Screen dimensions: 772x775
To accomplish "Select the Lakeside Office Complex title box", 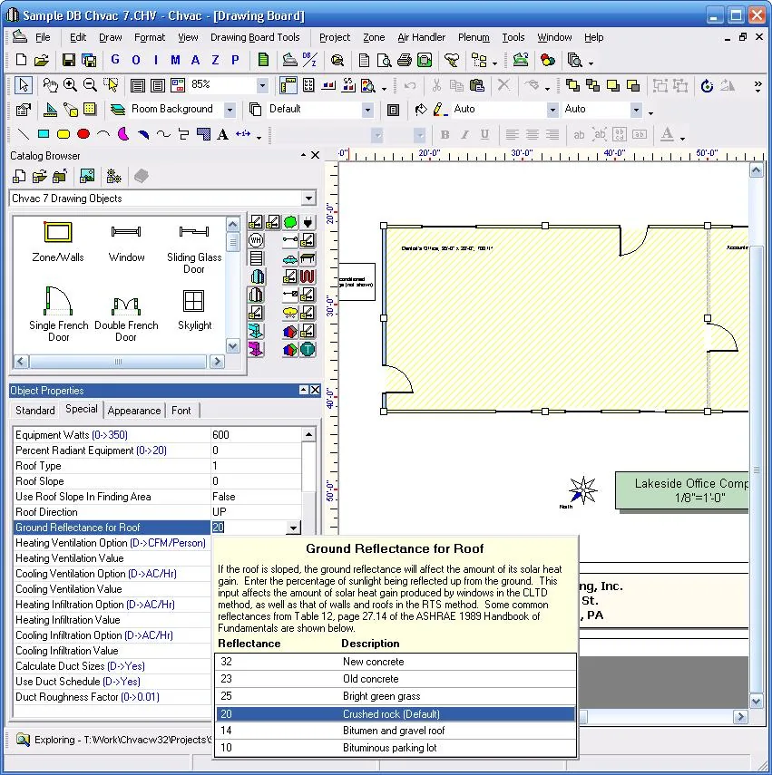I will tap(682, 490).
